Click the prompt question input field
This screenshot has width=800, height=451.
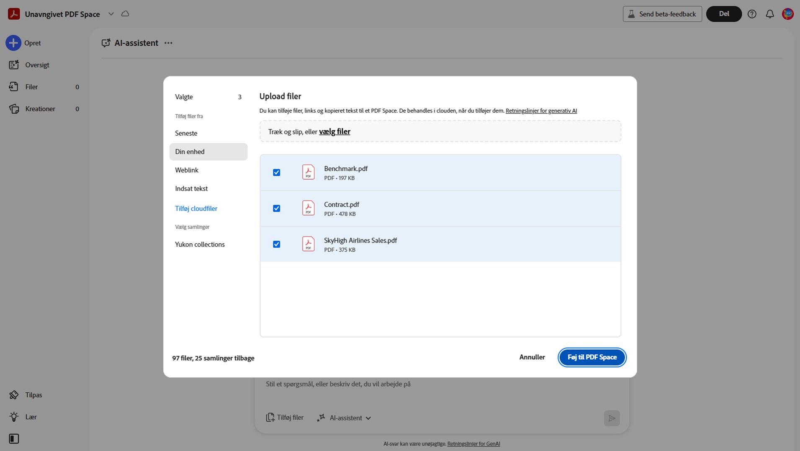point(442,384)
